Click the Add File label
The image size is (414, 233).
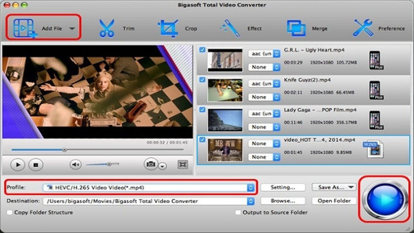(x=52, y=29)
